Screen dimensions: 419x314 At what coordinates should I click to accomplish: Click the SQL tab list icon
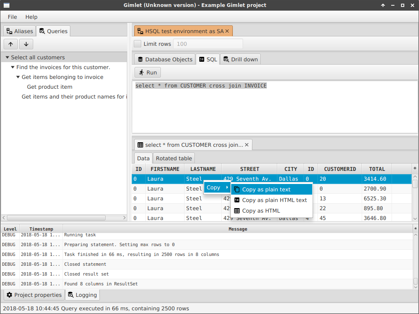tap(202, 59)
